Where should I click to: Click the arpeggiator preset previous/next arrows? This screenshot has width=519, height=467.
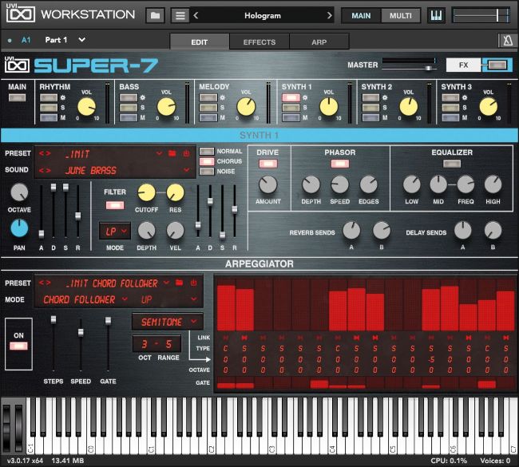(45, 283)
